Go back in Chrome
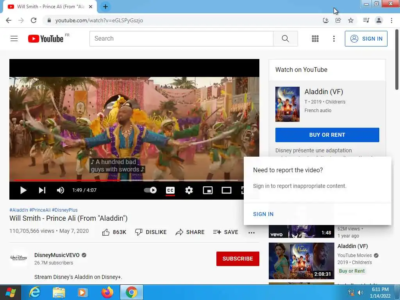 click(x=9, y=20)
